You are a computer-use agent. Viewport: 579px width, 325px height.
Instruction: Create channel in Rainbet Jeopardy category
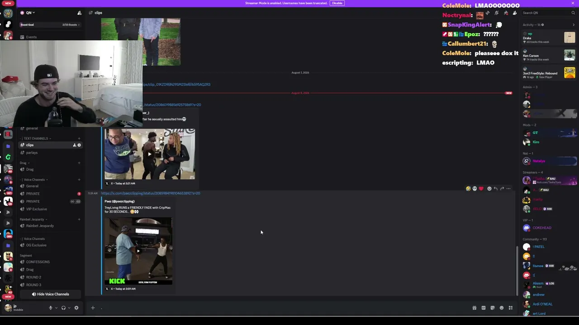pos(79,219)
